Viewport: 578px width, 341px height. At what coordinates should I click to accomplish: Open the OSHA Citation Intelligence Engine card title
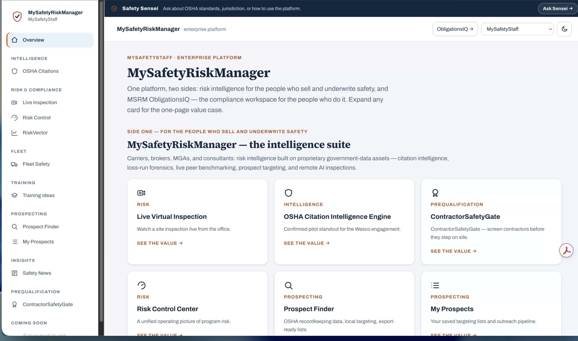click(x=337, y=217)
